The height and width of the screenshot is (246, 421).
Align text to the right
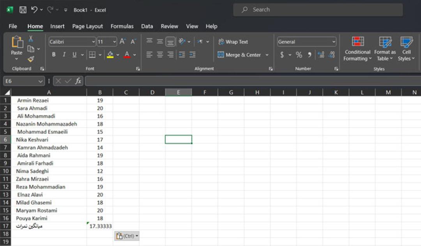170,54
